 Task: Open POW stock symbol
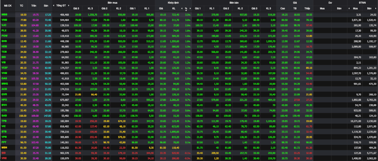coord(4,36)
